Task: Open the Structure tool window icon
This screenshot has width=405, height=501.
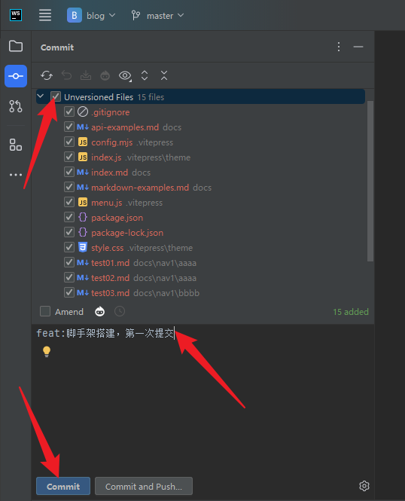Action: click(x=16, y=145)
